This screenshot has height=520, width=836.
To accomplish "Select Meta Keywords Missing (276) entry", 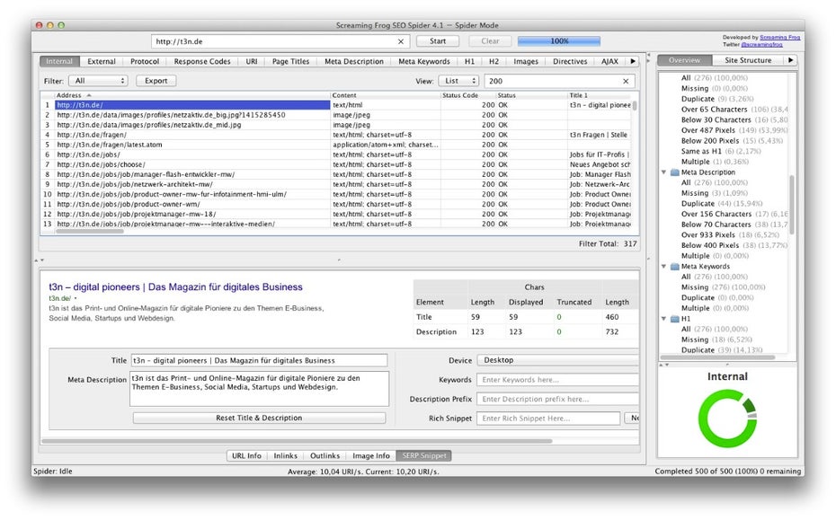I will [x=723, y=287].
